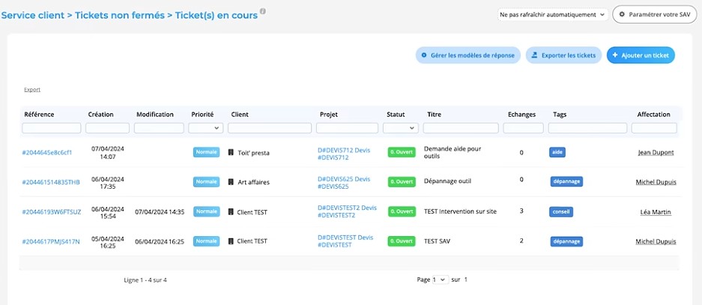Open project link D#DEVIS625 Devis
Screen dimensions: 702x305
(344, 183)
